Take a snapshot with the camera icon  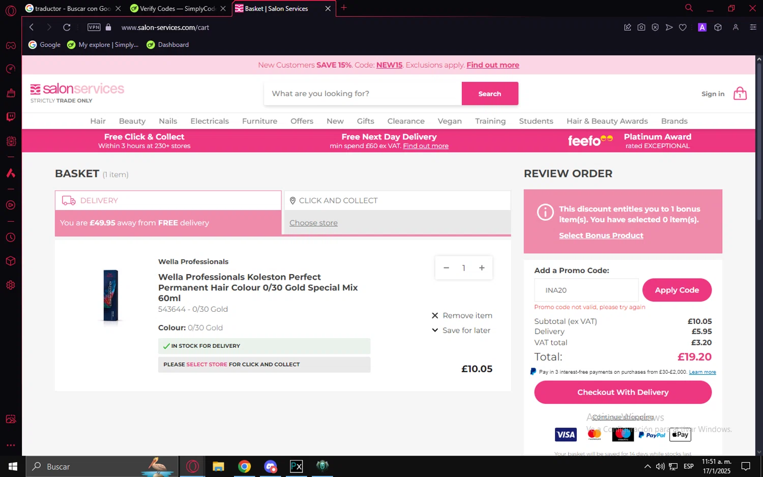(x=641, y=27)
